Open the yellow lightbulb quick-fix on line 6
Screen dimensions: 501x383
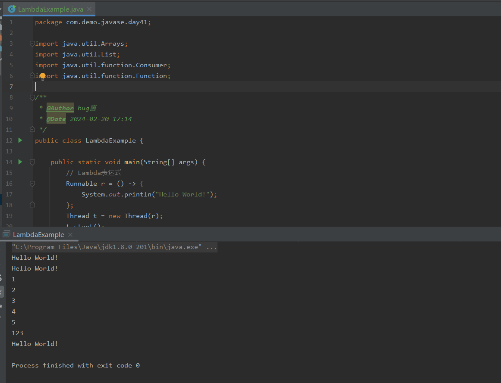42,76
